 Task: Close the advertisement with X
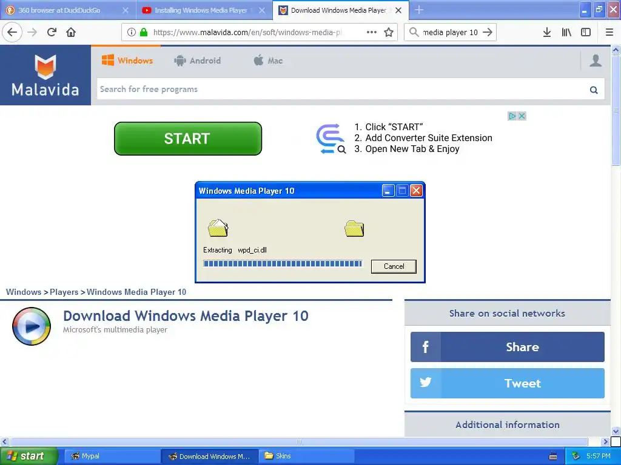[x=522, y=116]
